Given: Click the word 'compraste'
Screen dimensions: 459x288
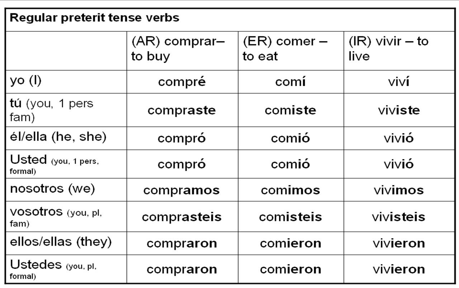Looking at the screenshot, I should 182,110.
